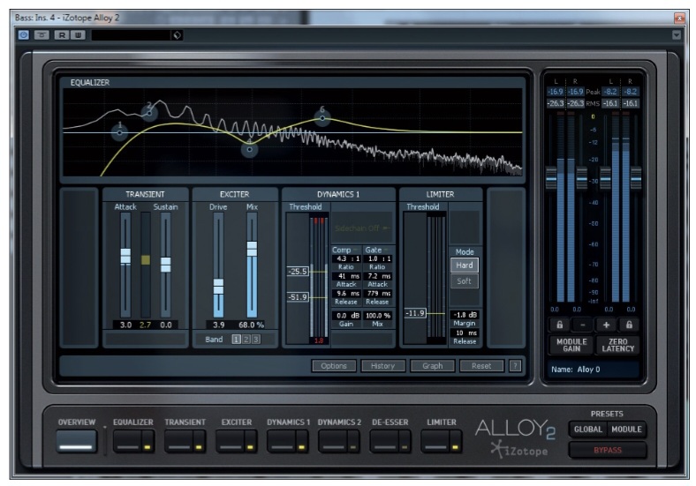Click Limiter Release value 10 ms
The height and width of the screenshot is (486, 696).
pyautogui.click(x=465, y=333)
